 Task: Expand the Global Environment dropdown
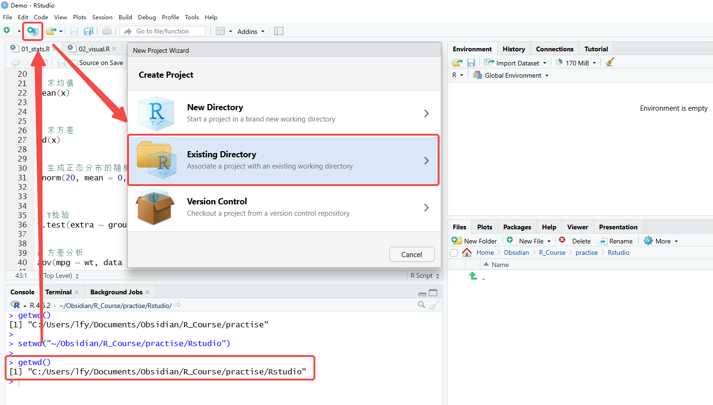[511, 75]
